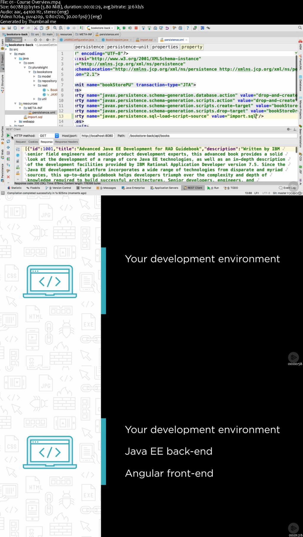
Task: Click the property breadcrumb
Action: [x=192, y=47]
